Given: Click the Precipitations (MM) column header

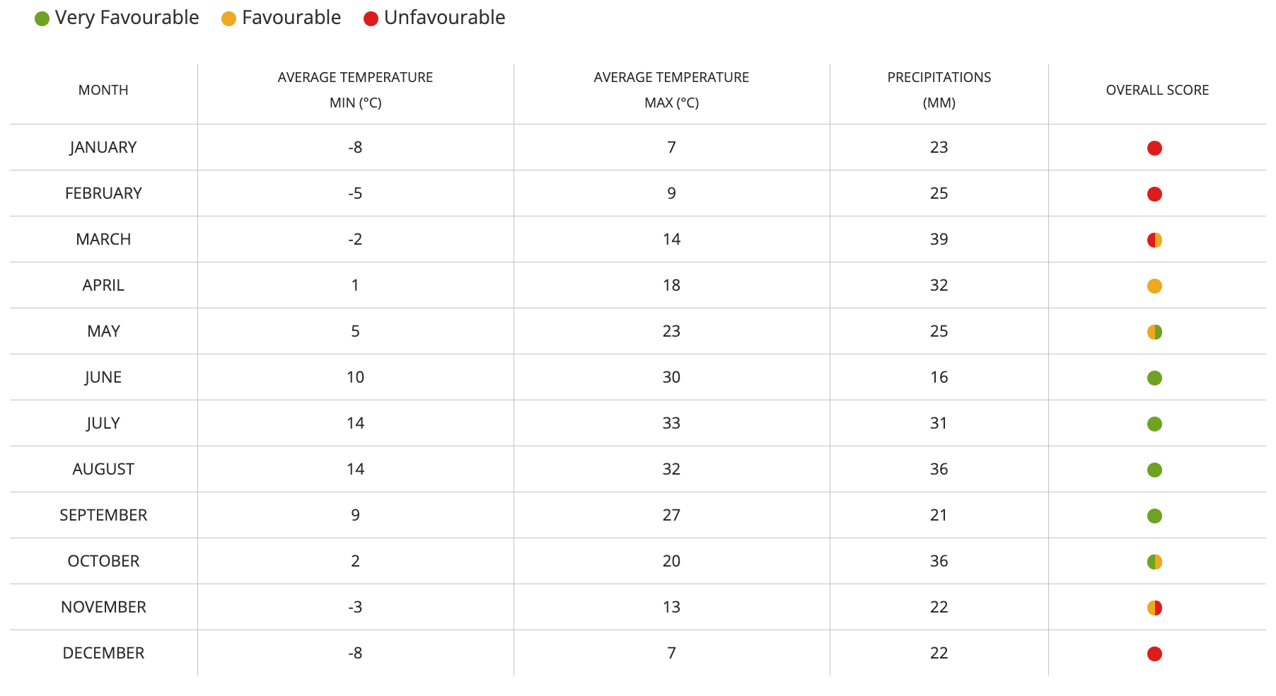Looking at the screenshot, I should (939, 90).
